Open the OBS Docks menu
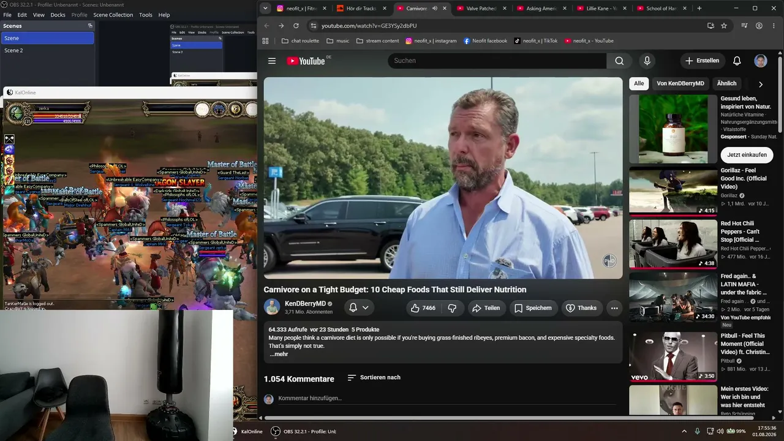 tap(58, 15)
